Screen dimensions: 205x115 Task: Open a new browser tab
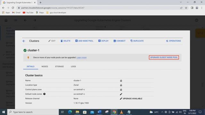pyautogui.click(x=41, y=3)
